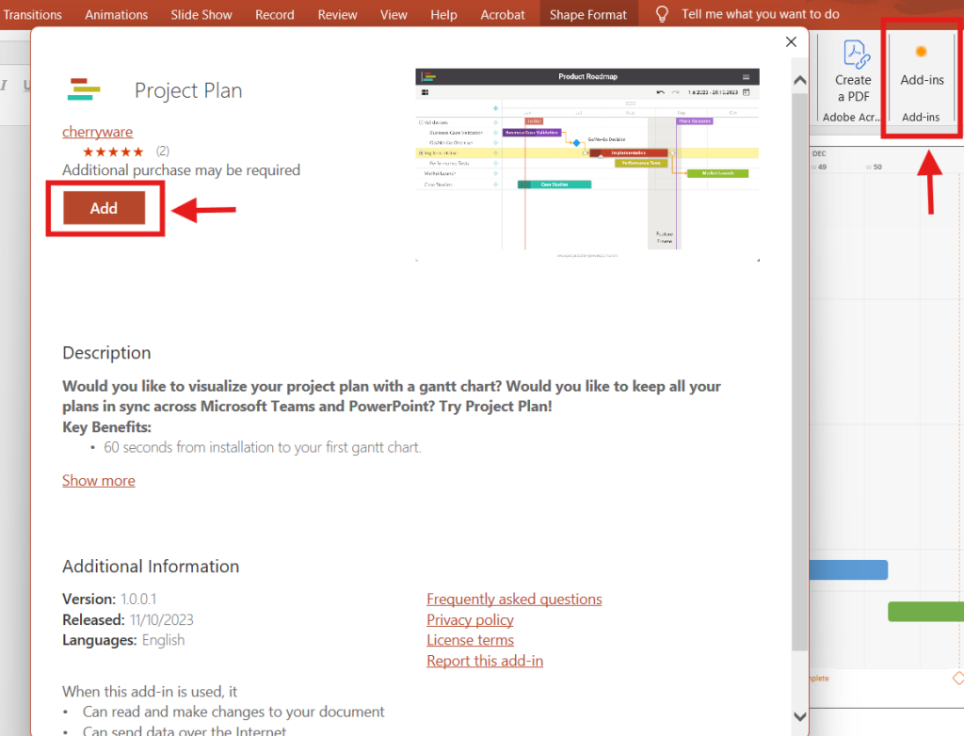This screenshot has height=736, width=964.
Task: Open the Acrobat ribbon tab
Action: (503, 14)
